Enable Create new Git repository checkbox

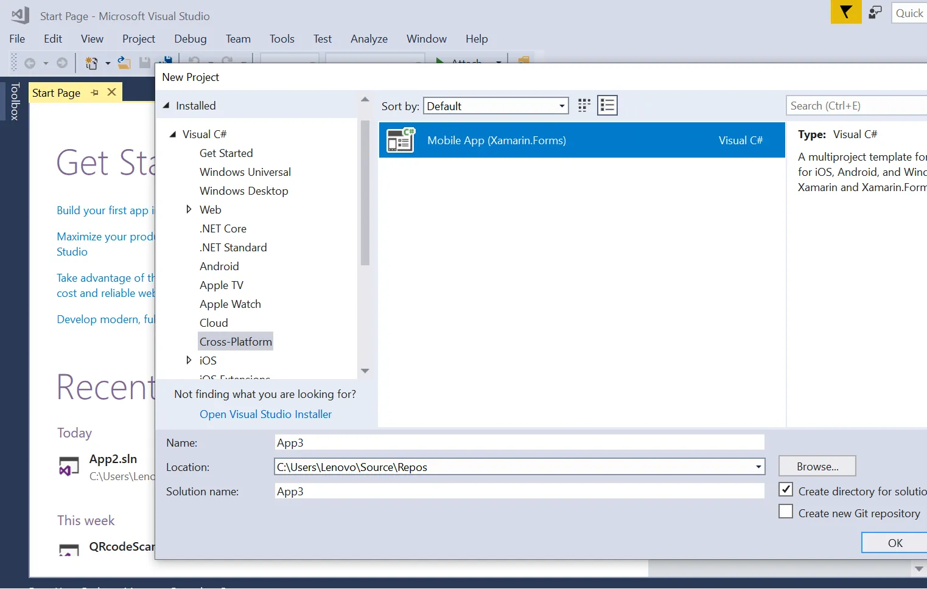coord(786,512)
